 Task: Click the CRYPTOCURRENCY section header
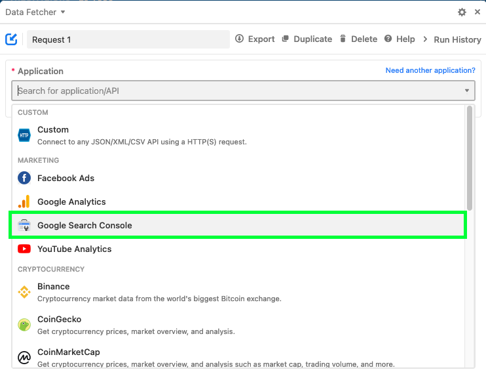pyautogui.click(x=51, y=269)
